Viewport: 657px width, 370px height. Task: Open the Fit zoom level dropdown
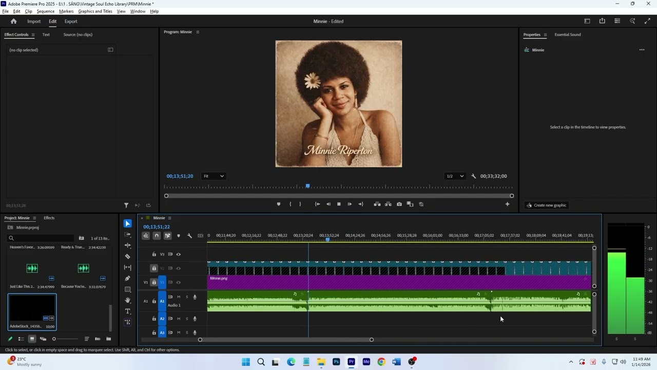point(214,176)
